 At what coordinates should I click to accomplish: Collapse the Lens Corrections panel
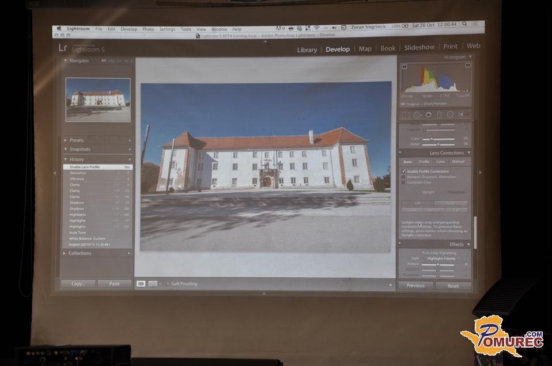click(468, 153)
